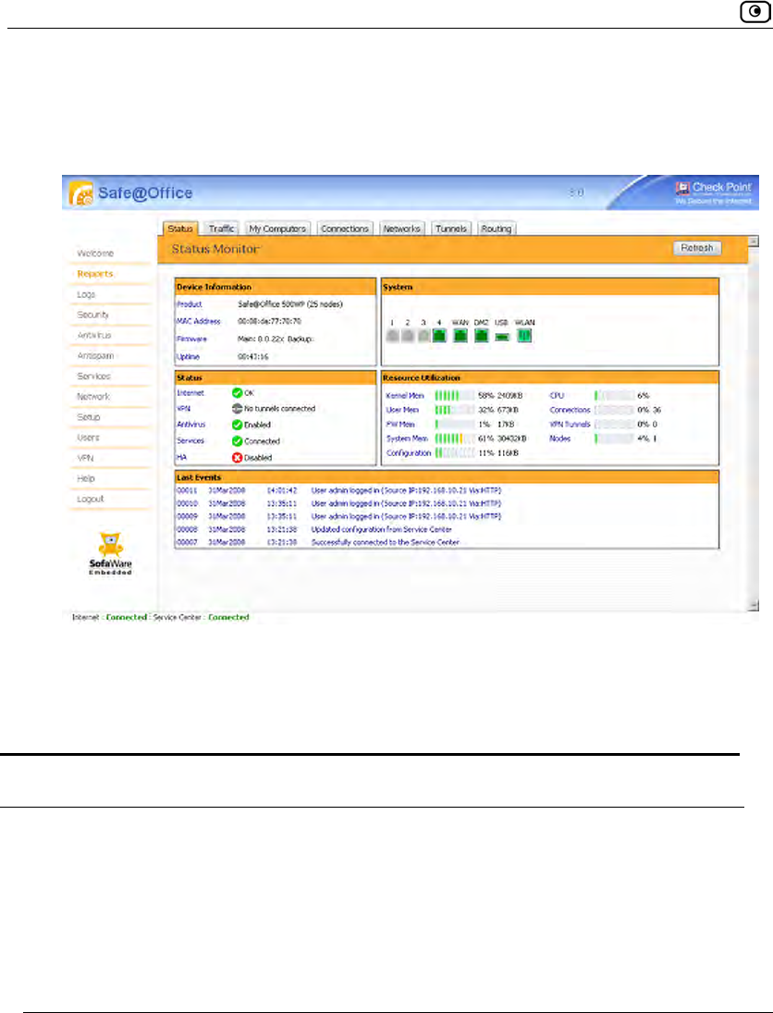Select VPN in the sidebar menu

coord(85,458)
